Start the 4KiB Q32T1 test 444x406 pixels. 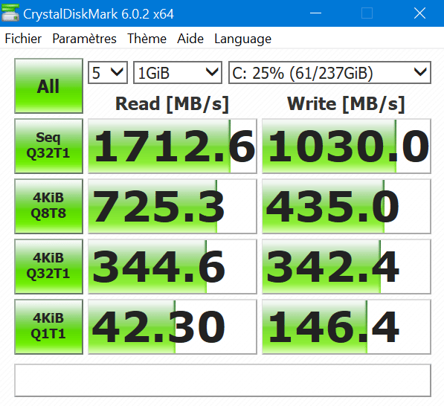click(x=48, y=266)
